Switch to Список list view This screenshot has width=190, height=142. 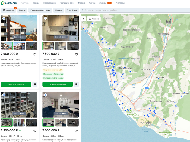[94, 19]
